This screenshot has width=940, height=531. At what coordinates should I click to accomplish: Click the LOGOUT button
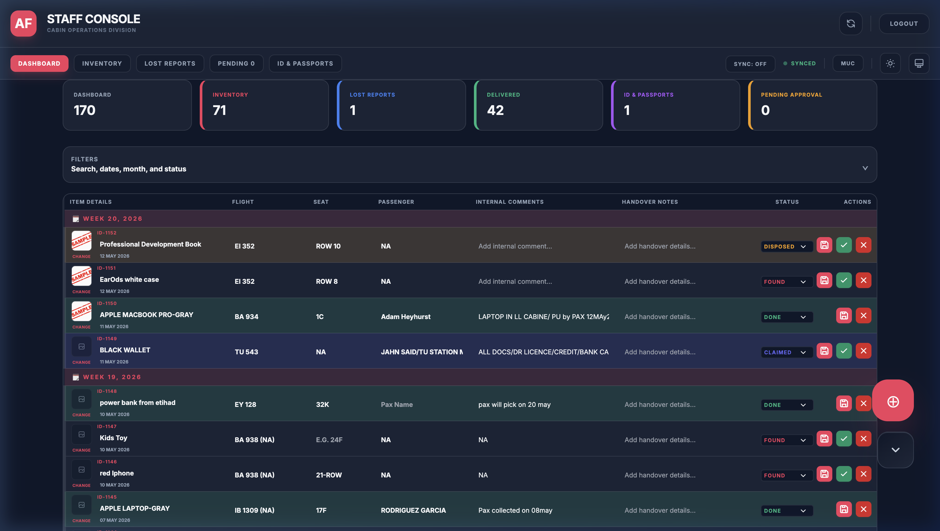[x=903, y=24]
